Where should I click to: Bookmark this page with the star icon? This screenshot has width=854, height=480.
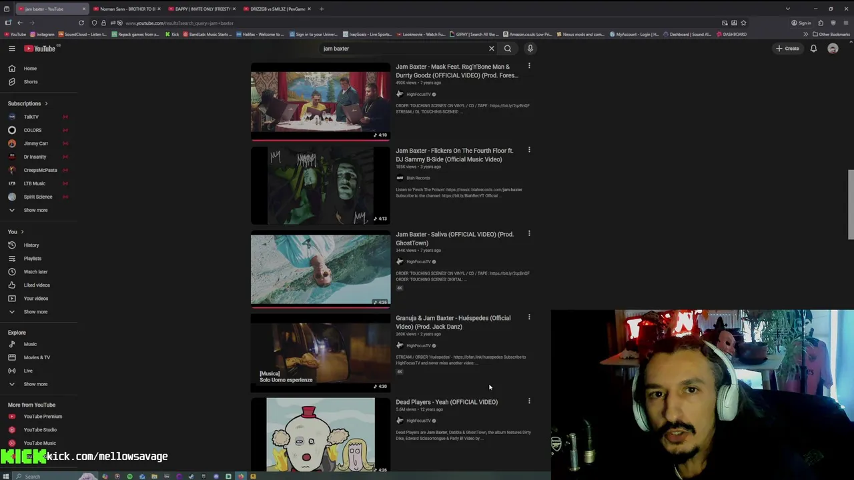click(743, 23)
